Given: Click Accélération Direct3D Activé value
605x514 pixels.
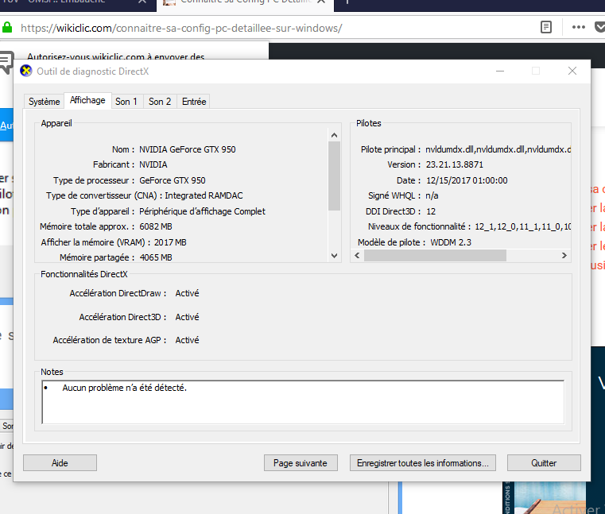Looking at the screenshot, I should (x=187, y=317).
